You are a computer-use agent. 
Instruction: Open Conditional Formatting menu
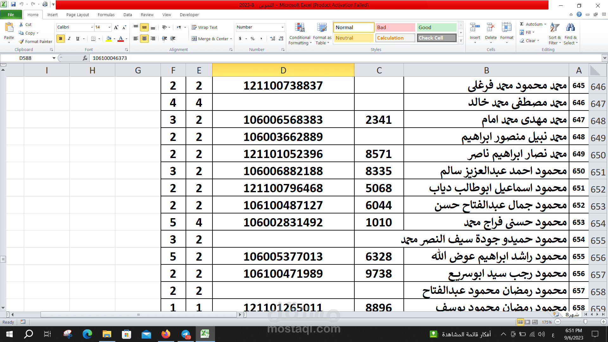300,34
